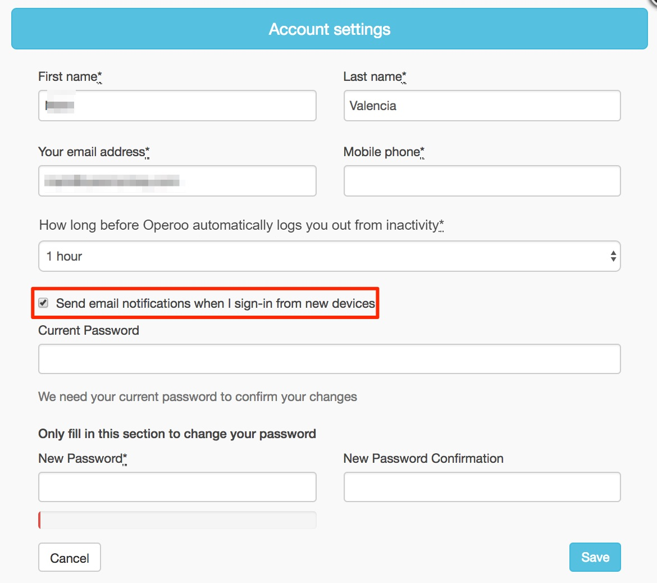This screenshot has height=583, width=657.
Task: Save the account settings changes
Action: coord(595,557)
